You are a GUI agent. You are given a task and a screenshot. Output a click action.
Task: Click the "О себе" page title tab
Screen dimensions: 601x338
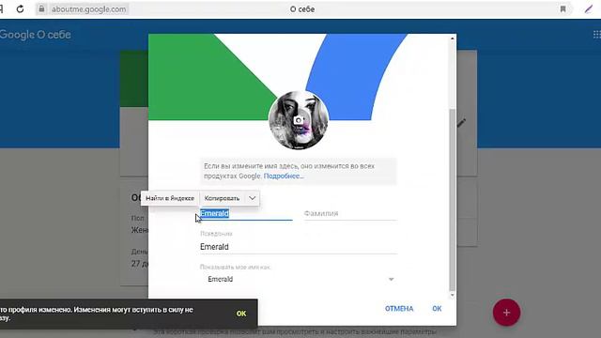pos(302,9)
